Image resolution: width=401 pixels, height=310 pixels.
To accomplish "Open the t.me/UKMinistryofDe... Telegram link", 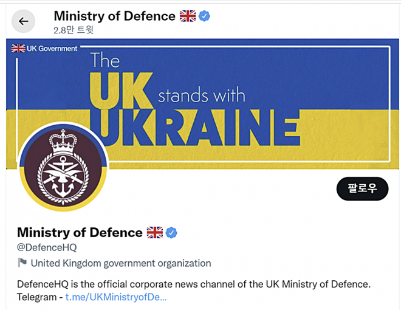I will click(x=116, y=297).
